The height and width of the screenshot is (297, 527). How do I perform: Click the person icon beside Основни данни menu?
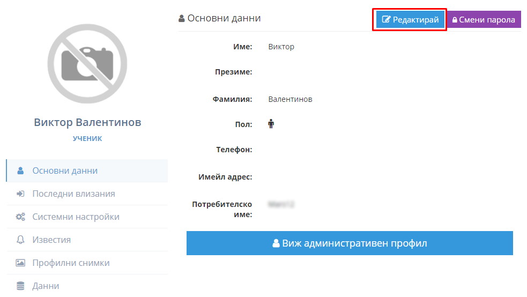(20, 170)
